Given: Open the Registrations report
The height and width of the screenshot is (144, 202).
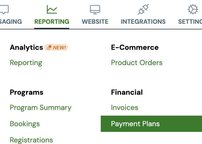Looking at the screenshot, I should [x=32, y=140].
